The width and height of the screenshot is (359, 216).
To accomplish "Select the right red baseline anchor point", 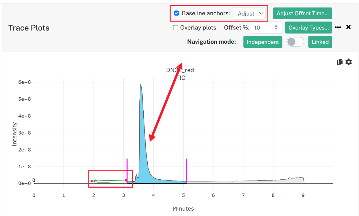I will pos(126,180).
